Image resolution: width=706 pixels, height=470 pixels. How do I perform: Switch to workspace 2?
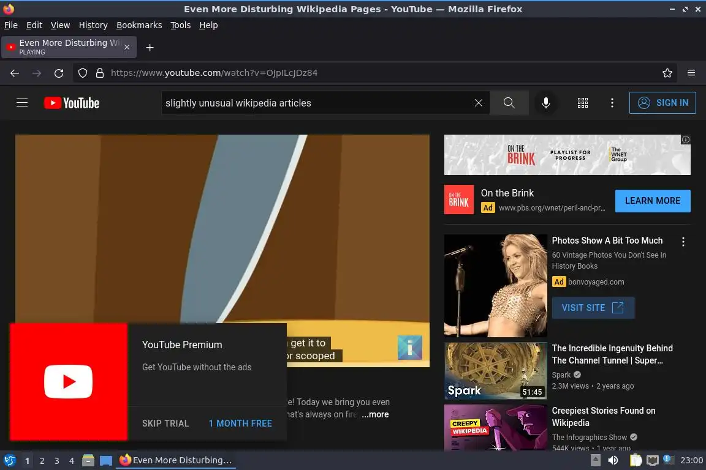click(x=42, y=461)
